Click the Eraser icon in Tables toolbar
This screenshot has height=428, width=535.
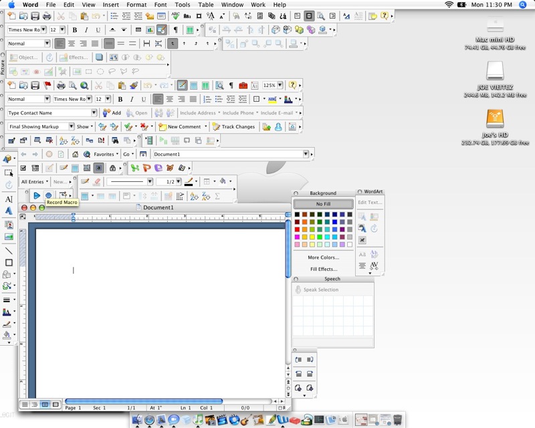coord(96,182)
